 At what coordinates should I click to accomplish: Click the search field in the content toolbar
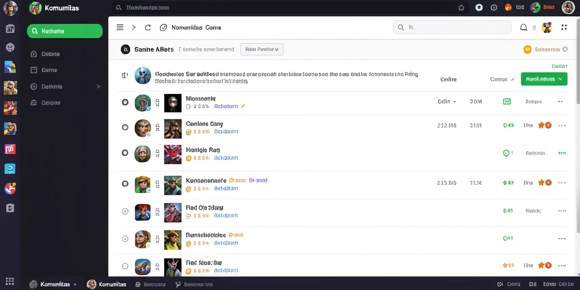pyautogui.click(x=452, y=27)
